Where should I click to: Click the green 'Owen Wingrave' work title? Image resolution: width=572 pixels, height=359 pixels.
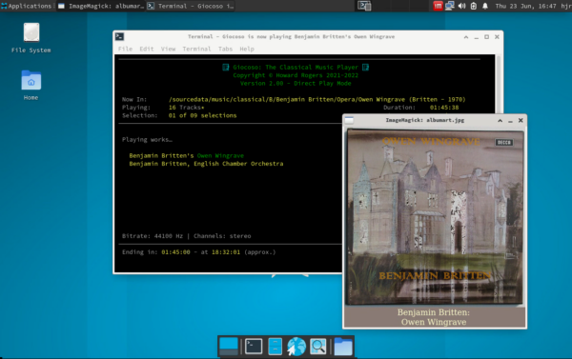(220, 155)
